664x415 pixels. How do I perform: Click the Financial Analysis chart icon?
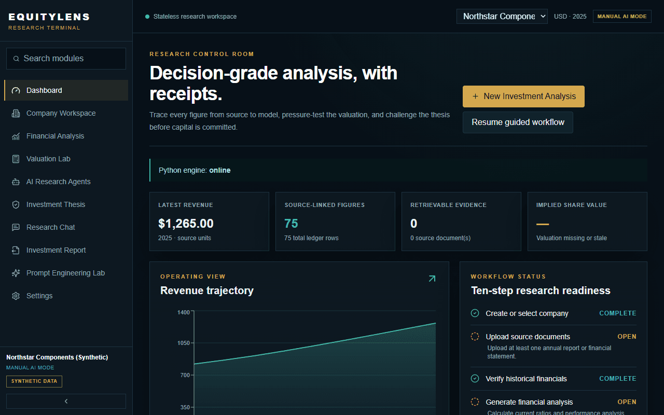tap(16, 136)
